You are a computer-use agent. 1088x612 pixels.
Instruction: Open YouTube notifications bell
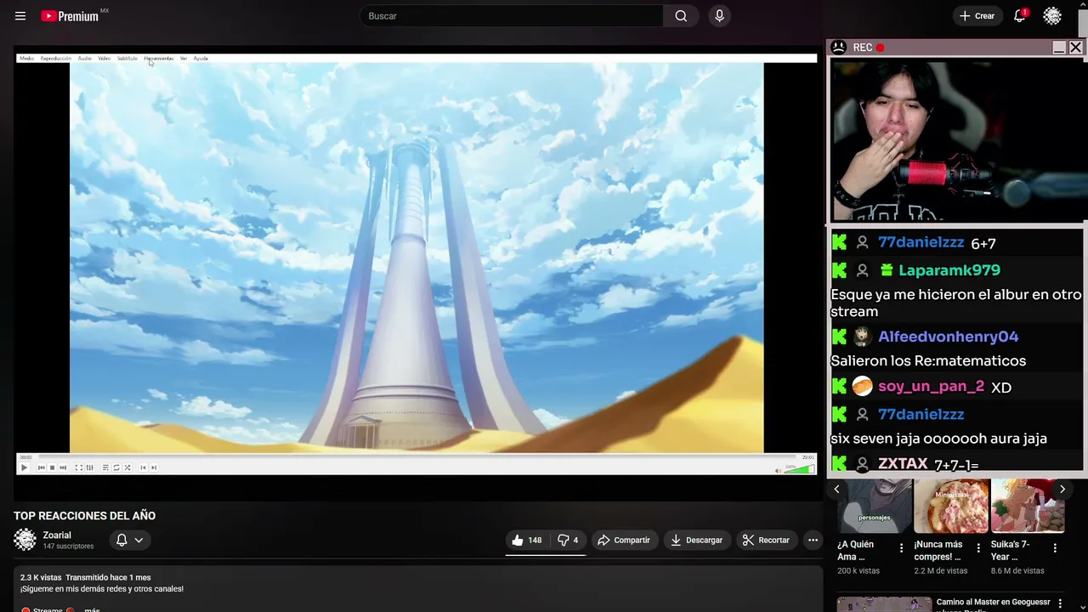pos(1020,16)
